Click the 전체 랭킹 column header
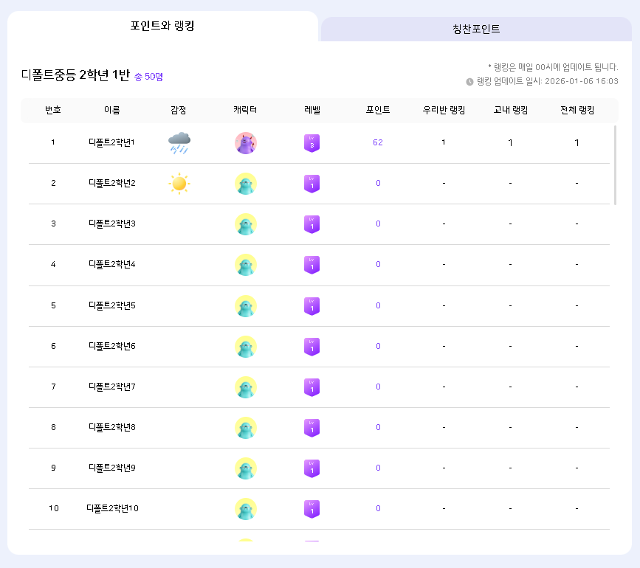The image size is (640, 568). pyautogui.click(x=577, y=110)
